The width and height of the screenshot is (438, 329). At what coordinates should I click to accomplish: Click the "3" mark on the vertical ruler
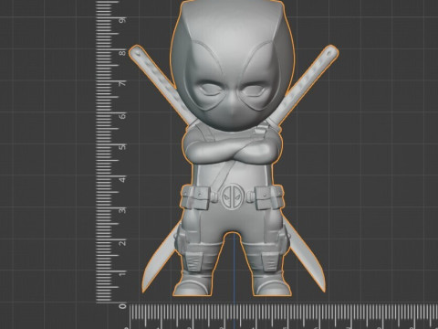point(122,210)
